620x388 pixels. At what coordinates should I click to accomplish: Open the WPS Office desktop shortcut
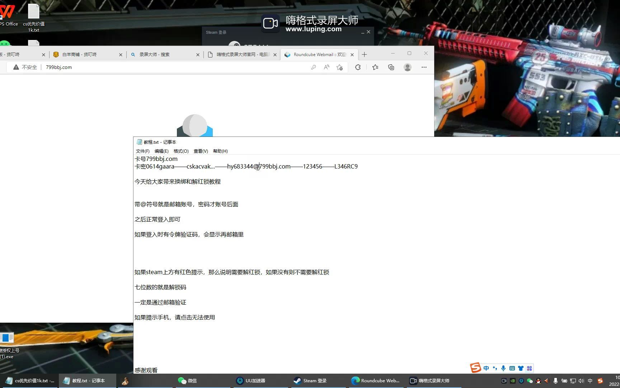[8, 15]
